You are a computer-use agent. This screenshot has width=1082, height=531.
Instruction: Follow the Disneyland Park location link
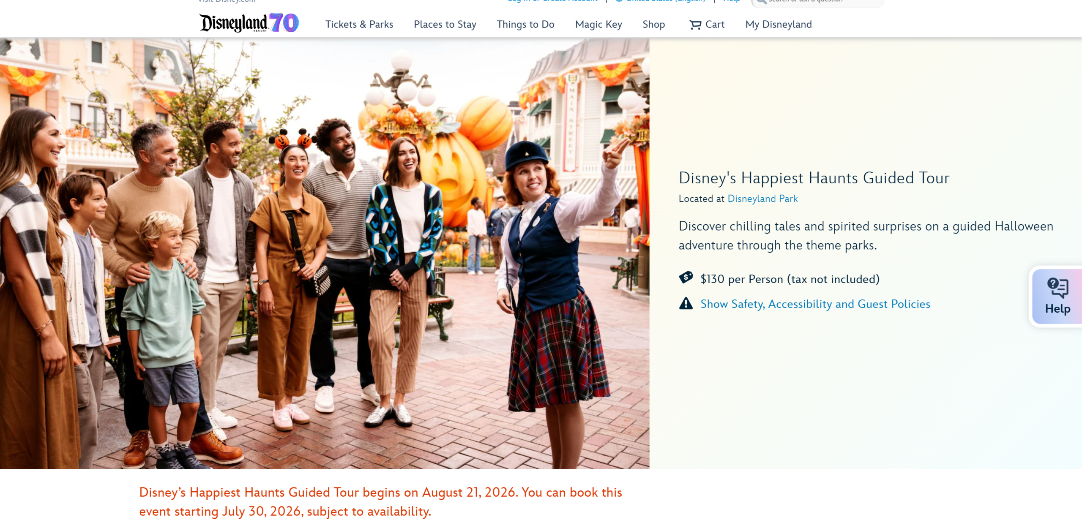coord(762,199)
